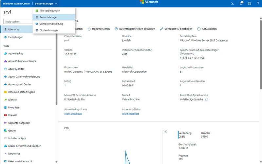Open the external link icon next to Vollständige Sprache
The height and width of the screenshot is (164, 262).
pos(207,100)
